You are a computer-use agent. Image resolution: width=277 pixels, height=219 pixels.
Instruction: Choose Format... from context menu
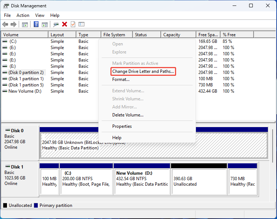click(x=121, y=79)
